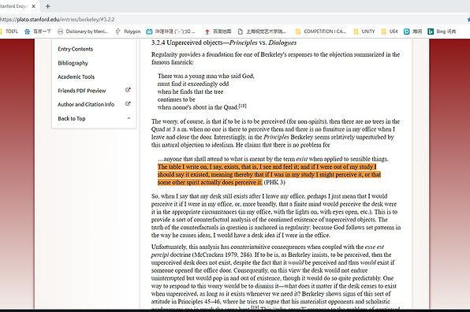470x312 pixels.
Task: Click the up chevron next to Back to Top
Action: point(129,118)
